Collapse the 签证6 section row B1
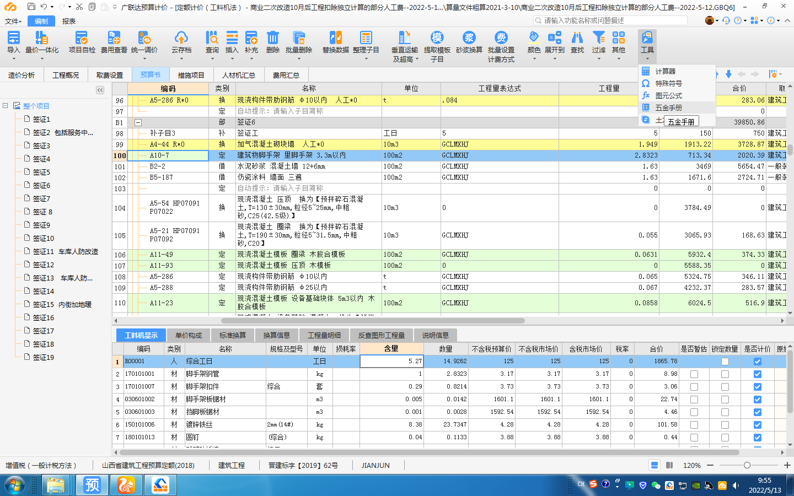 click(138, 122)
